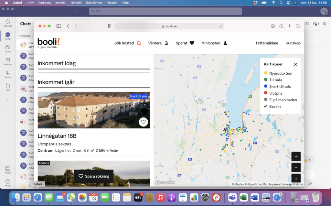Open Hjälp in Teams sidebar
The height and width of the screenshot is (206, 331).
(x=8, y=183)
